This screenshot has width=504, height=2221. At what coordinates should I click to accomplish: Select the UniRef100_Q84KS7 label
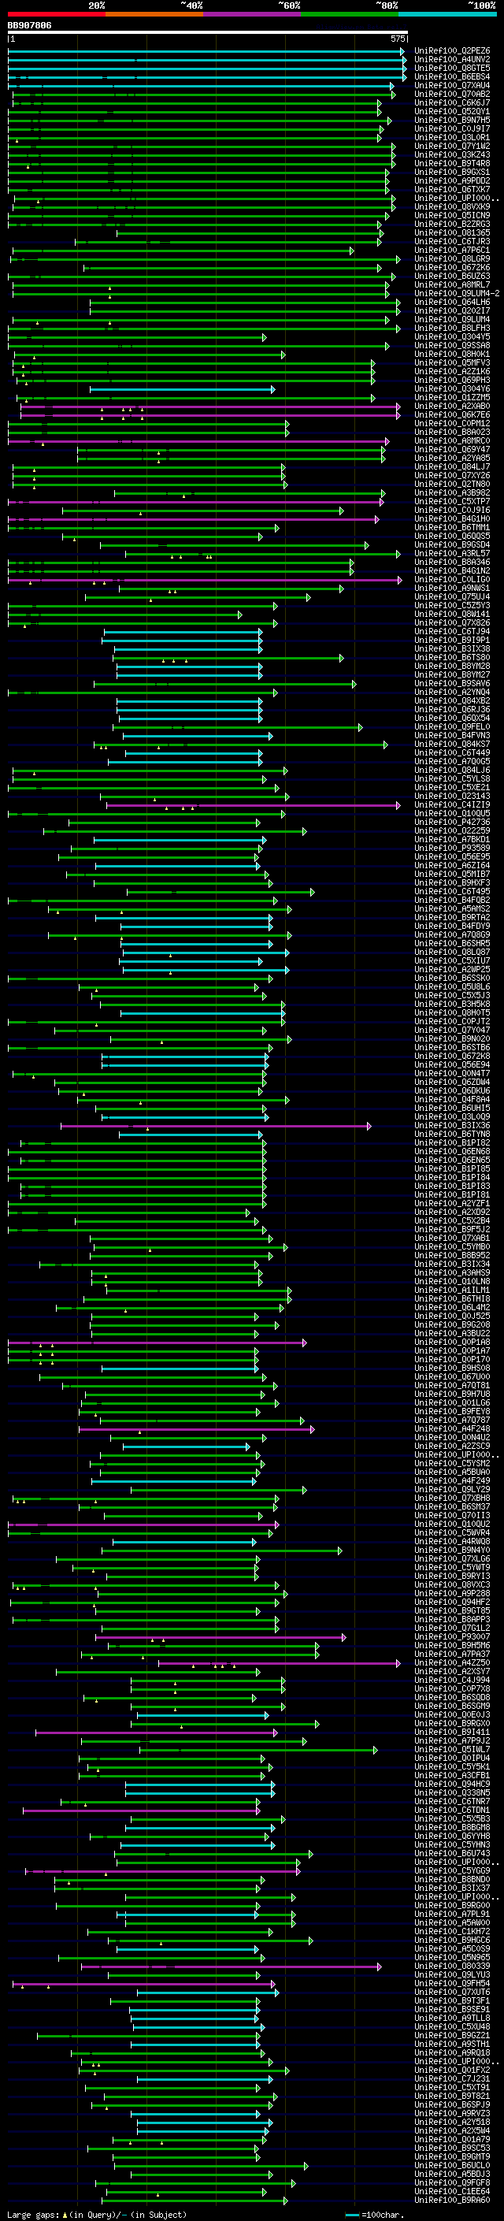coord(452,744)
